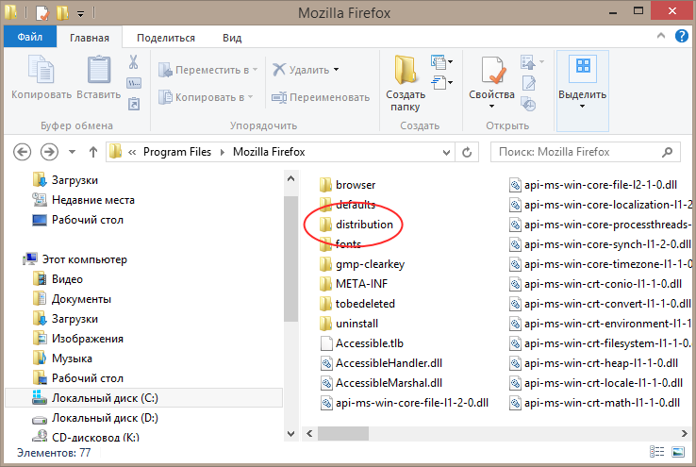Open Изображения in navigation pane
Image resolution: width=696 pixels, height=467 pixels.
(78, 339)
